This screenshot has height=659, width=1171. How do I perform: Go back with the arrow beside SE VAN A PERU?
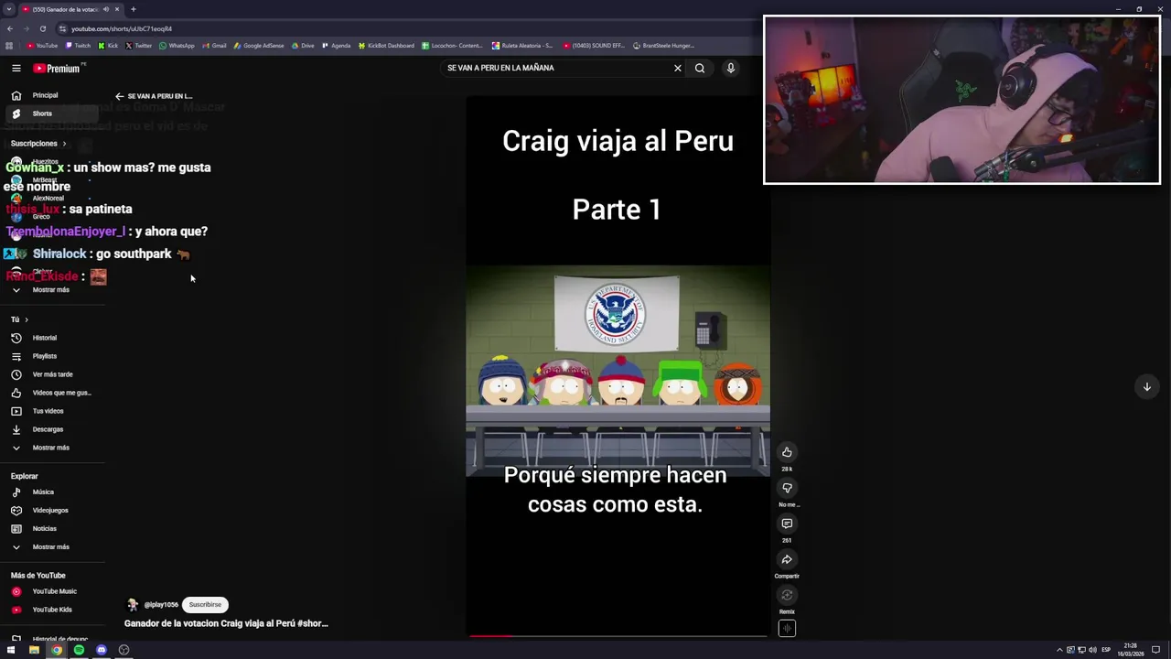(119, 96)
